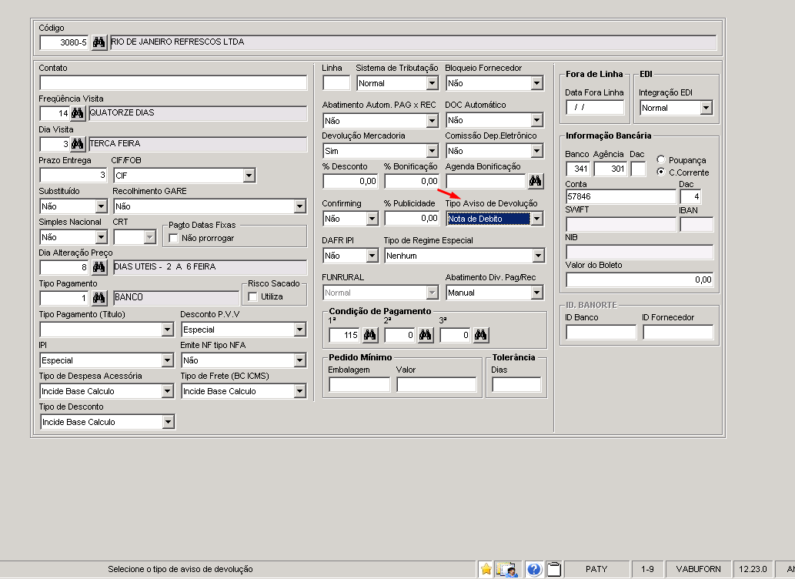Click the clipboard icon in status bar
This screenshot has width=795, height=579.
click(x=554, y=569)
